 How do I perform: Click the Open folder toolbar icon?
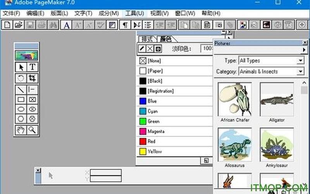tap(18, 25)
